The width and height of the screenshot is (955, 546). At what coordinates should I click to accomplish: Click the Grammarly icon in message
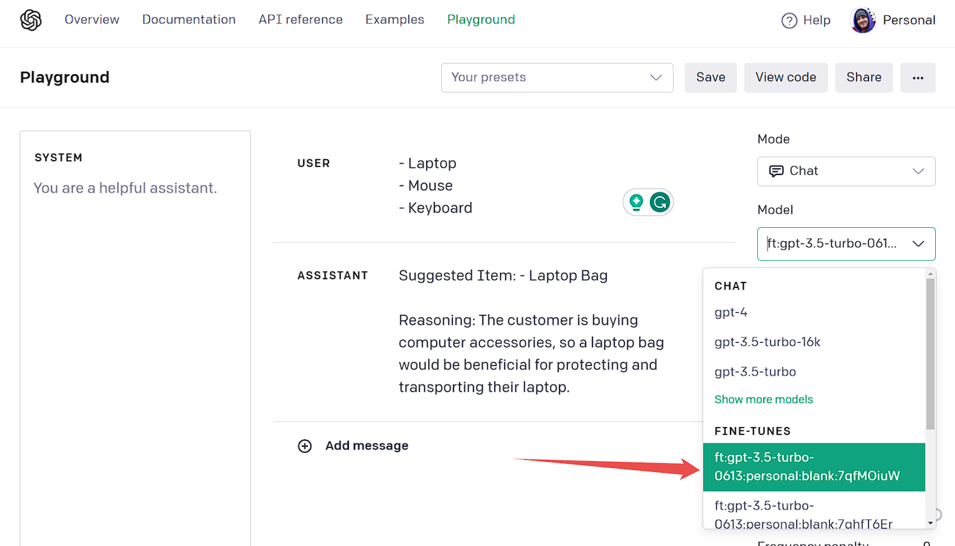point(659,203)
